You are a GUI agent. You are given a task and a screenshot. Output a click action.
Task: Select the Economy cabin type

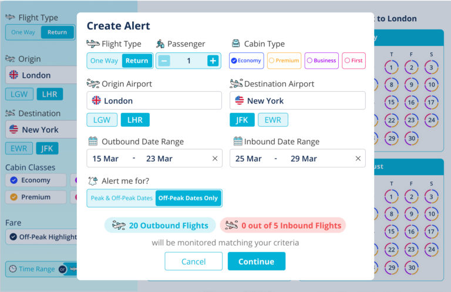click(x=246, y=61)
